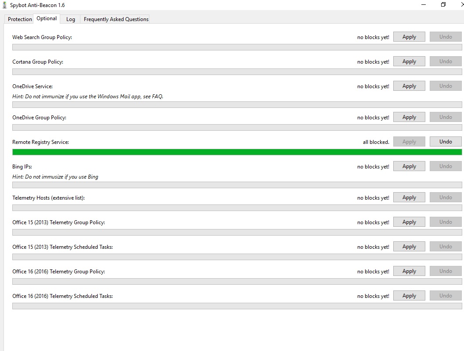Viewport: 464px width, 351px height.
Task: Click 'no blocks yet!' beside OneDrive Group Policy
Action: [373, 118]
